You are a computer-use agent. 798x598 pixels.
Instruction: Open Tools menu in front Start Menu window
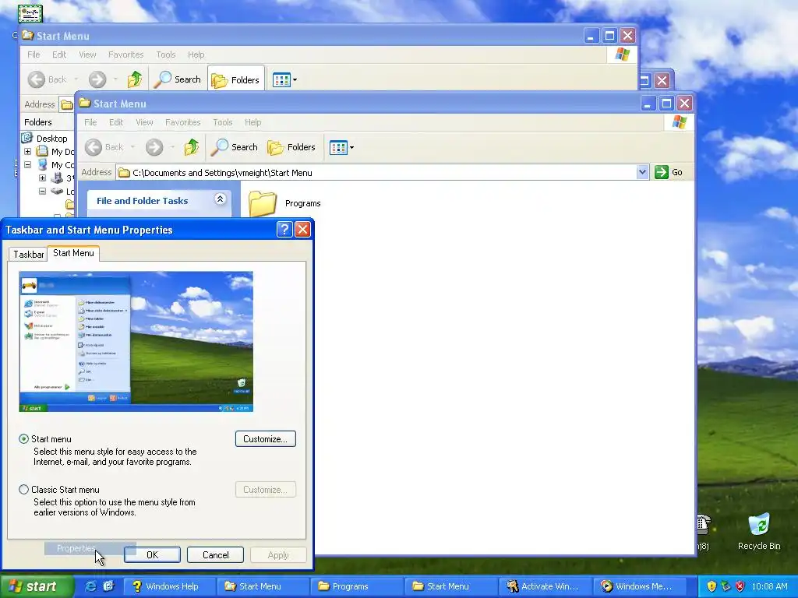[x=222, y=122]
